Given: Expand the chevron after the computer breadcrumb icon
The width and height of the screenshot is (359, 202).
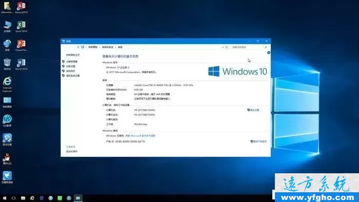Looking at the screenshot, I should pyautogui.click(x=86, y=47).
